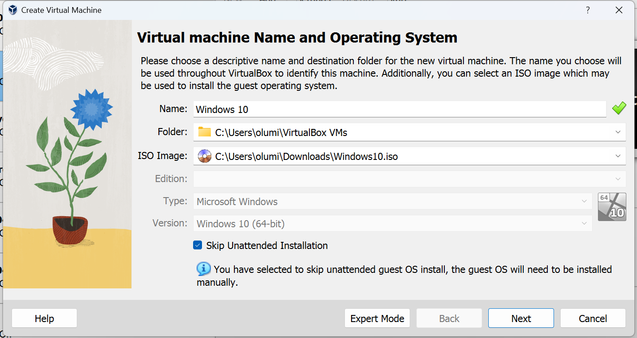Click the Type dropdown showing Microsoft Windows
The image size is (637, 338).
392,202
